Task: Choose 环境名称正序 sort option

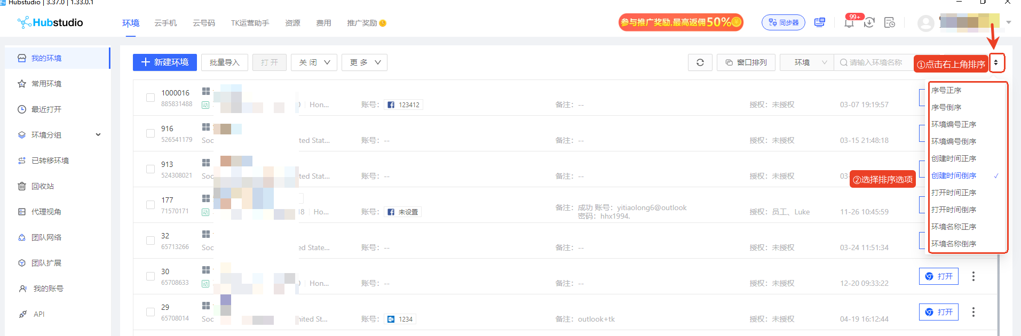Action: [x=954, y=227]
